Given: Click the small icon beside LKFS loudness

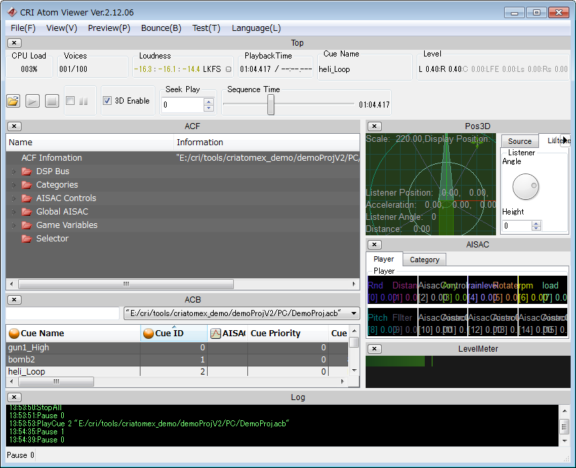Looking at the screenshot, I should click(x=229, y=69).
